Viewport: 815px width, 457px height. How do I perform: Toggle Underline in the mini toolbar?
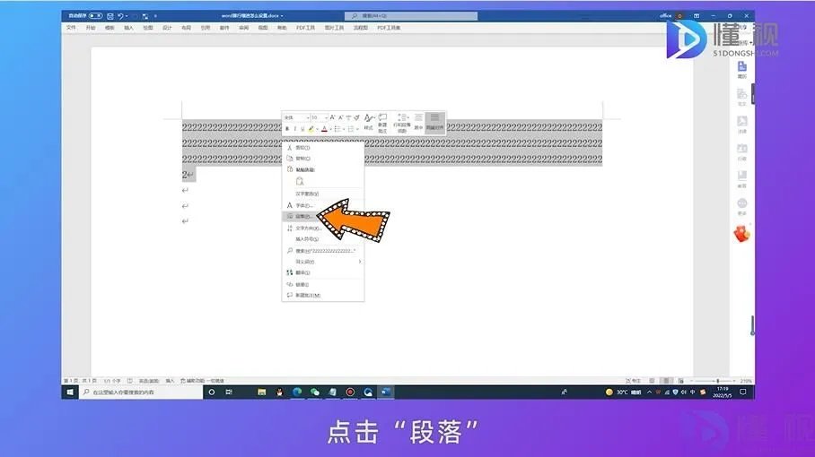302,129
